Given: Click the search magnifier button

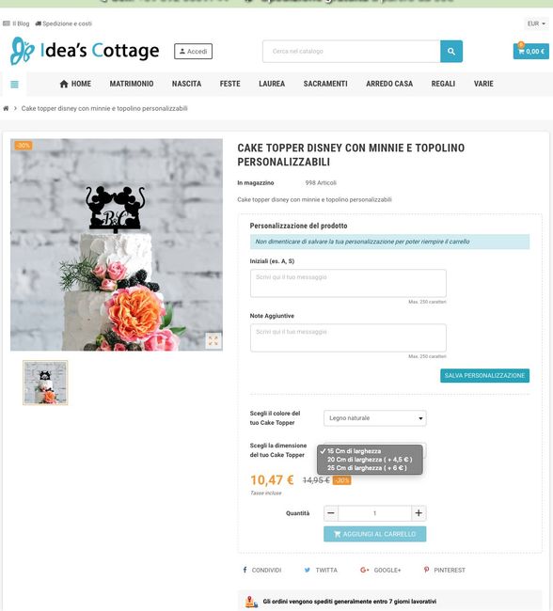Looking at the screenshot, I should (451, 51).
